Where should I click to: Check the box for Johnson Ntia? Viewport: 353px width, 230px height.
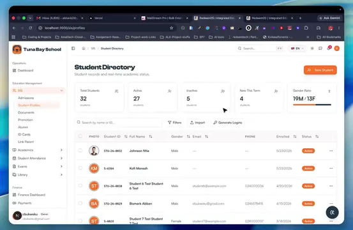tap(80, 150)
